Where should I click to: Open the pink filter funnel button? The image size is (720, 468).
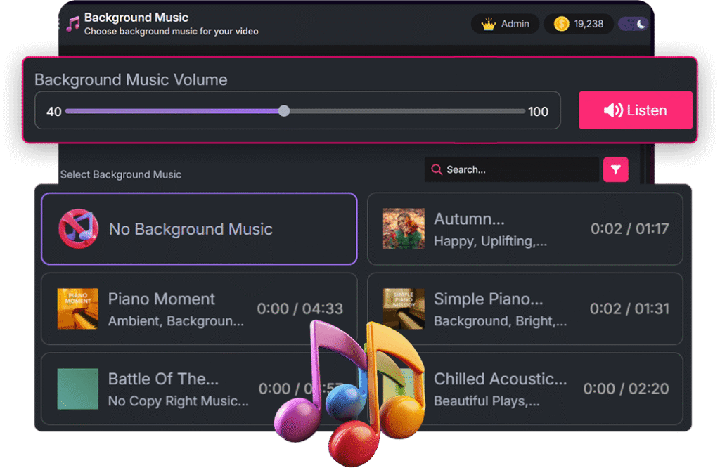[x=615, y=169]
